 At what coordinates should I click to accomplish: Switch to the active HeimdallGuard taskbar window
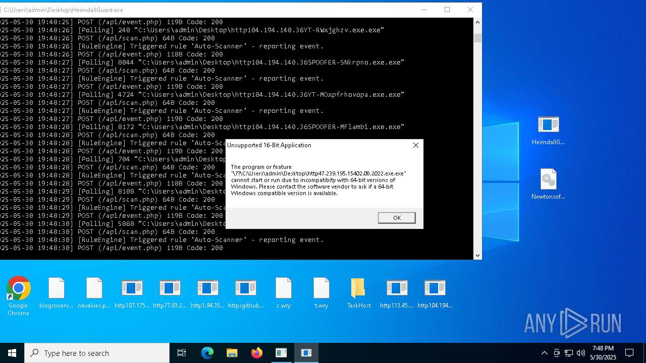[306, 353]
